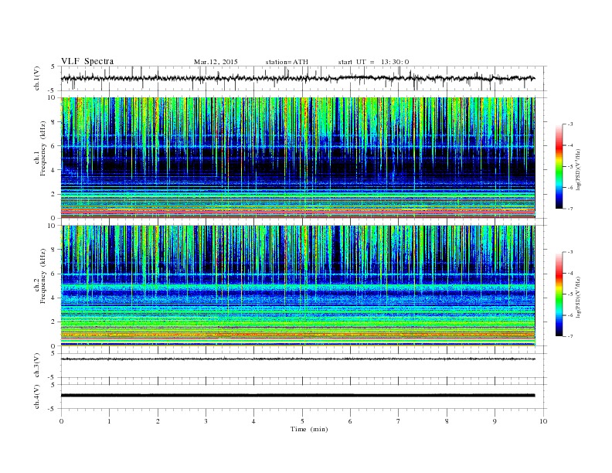Click the "0" tick on the time axis

[61, 421]
